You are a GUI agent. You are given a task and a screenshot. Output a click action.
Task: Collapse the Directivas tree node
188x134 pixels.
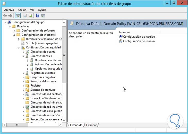tap(10, 26)
